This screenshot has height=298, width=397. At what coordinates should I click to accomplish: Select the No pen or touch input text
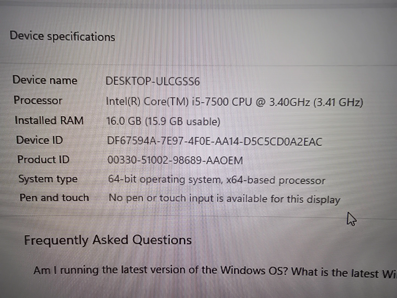(x=224, y=199)
